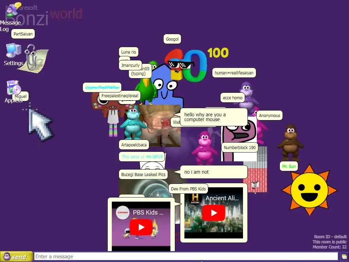The image size is (349, 262).
Task: Click the "no i am not" bubble
Action: pyautogui.click(x=214, y=172)
